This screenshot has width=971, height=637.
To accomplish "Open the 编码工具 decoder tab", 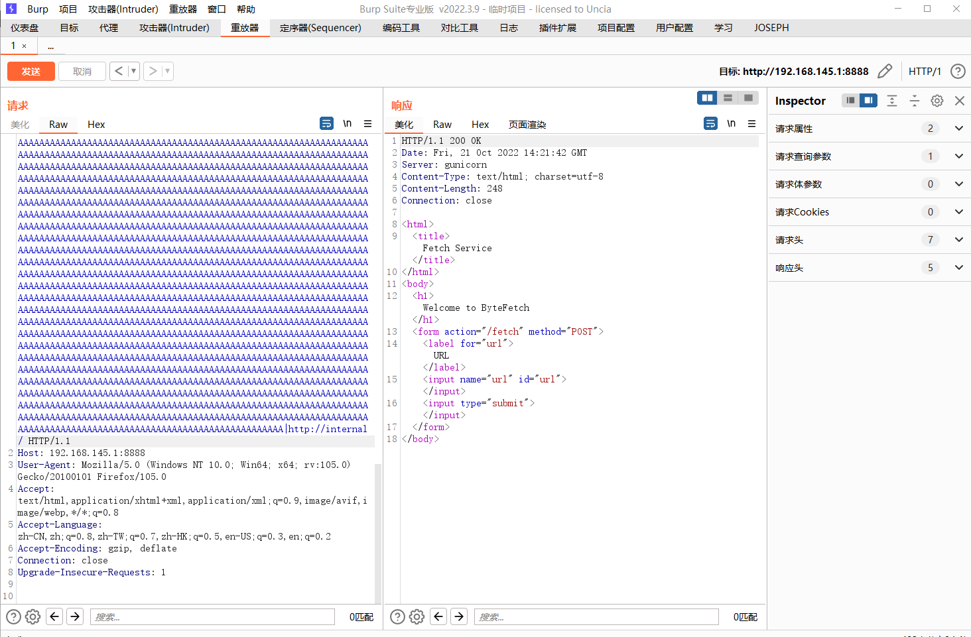I will click(x=401, y=28).
